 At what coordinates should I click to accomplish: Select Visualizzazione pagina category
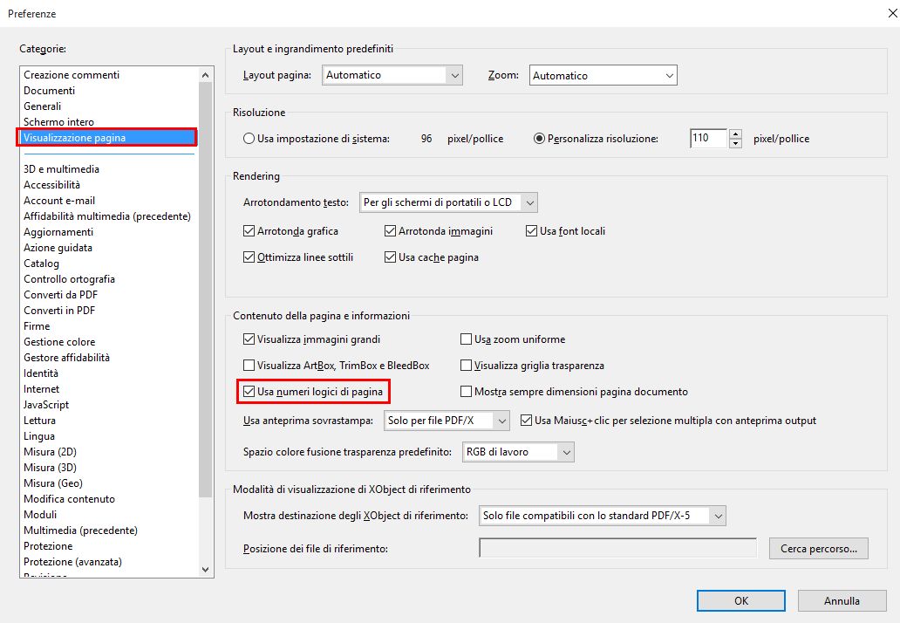(x=107, y=138)
